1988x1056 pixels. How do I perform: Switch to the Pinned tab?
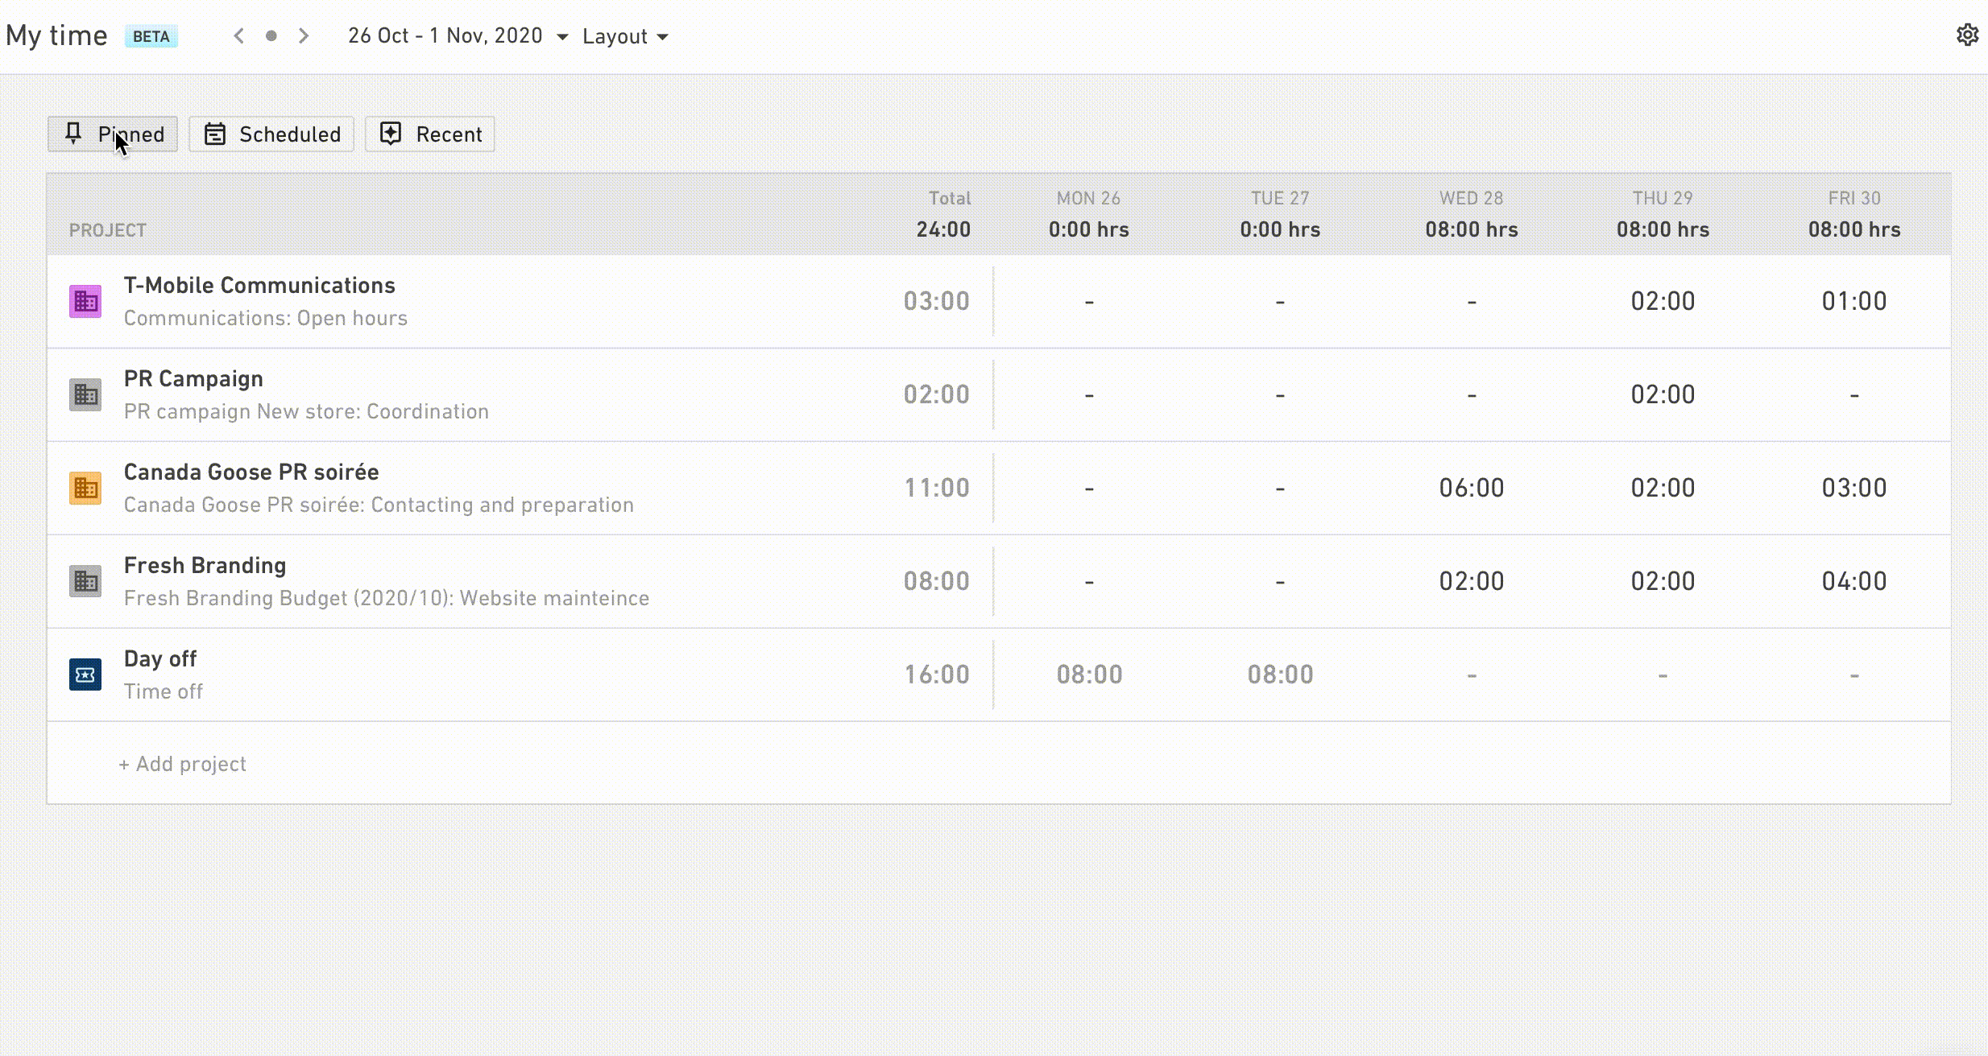click(x=113, y=134)
